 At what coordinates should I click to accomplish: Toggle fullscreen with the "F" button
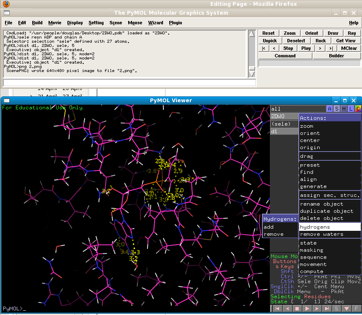click(x=356, y=309)
